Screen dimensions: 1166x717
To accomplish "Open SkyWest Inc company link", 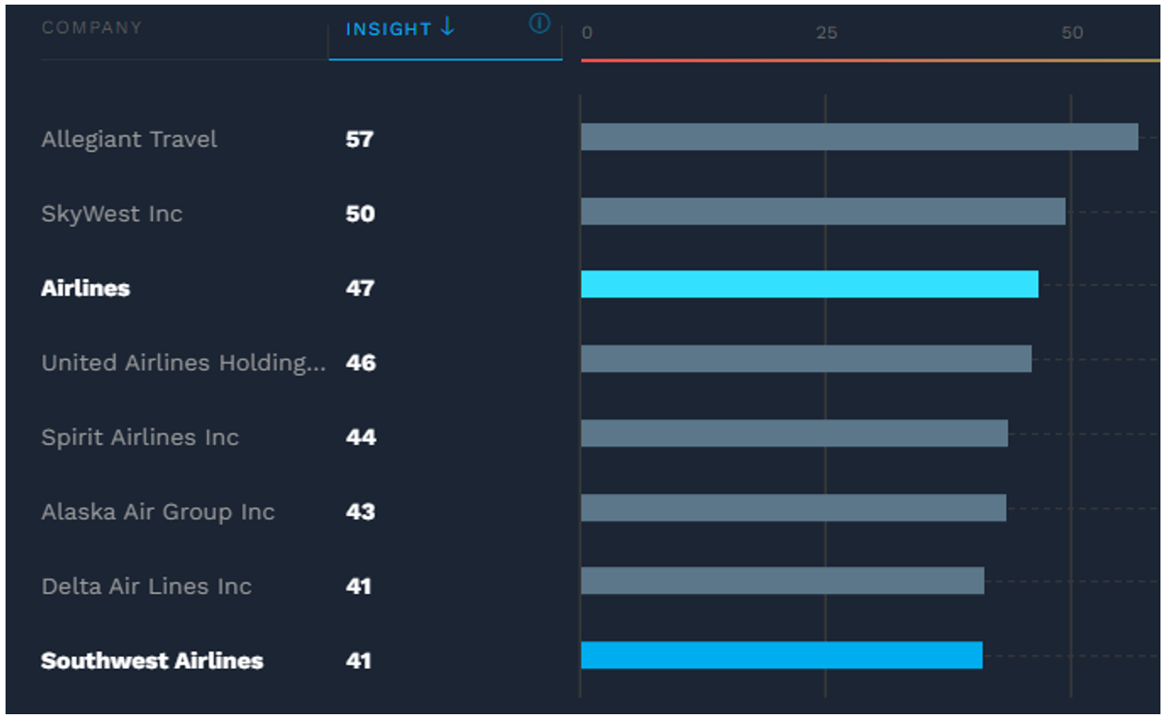I will pyautogui.click(x=111, y=214).
